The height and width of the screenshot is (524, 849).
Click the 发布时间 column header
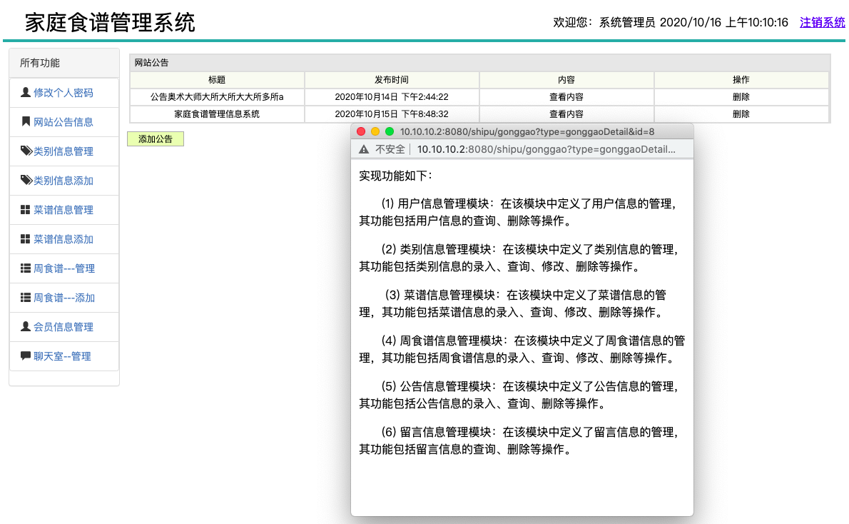(x=392, y=80)
